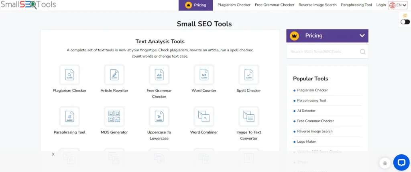411x172 pixels.
Task: Click the Article Rewriter text label
Action: point(114,91)
